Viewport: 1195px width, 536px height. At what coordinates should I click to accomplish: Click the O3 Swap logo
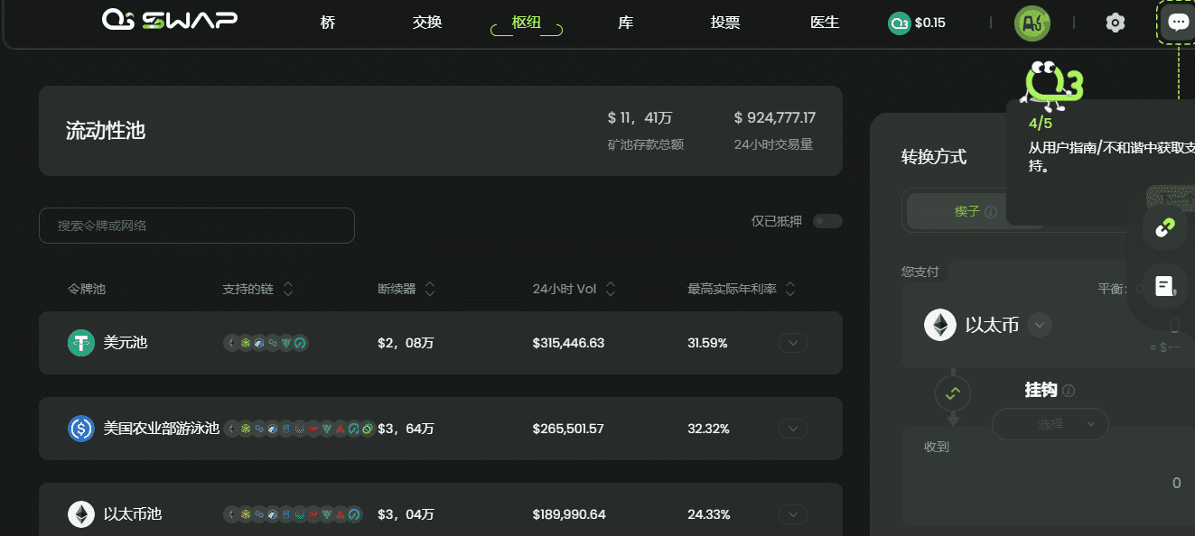click(170, 20)
